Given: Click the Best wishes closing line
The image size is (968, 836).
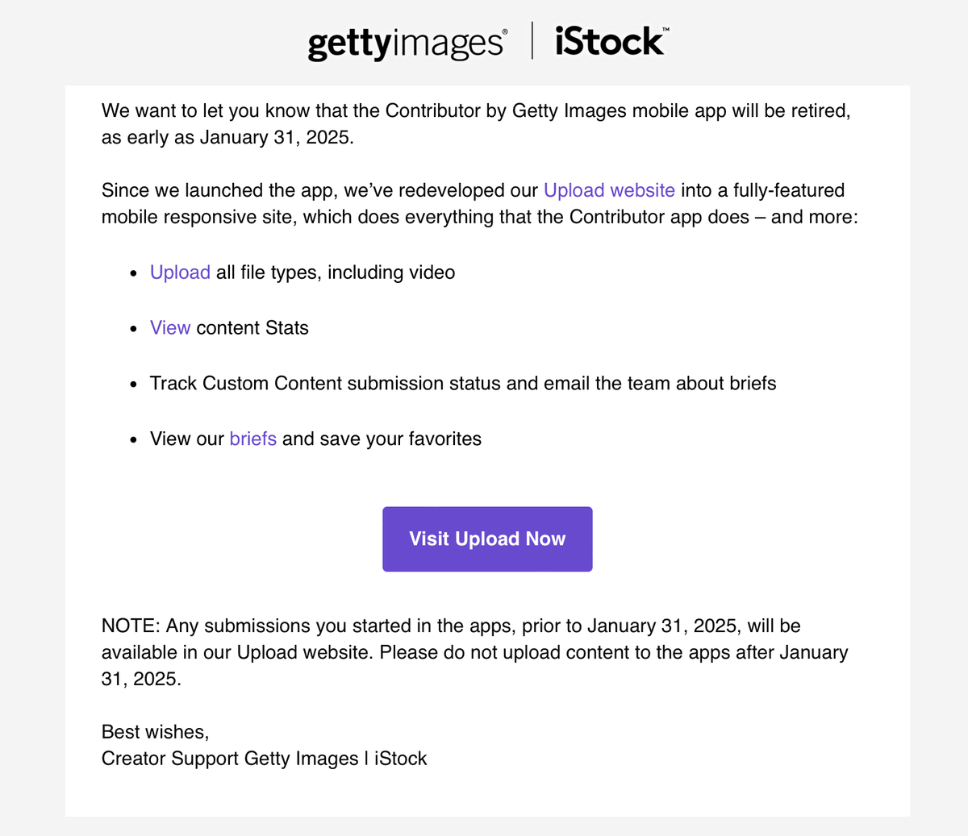Looking at the screenshot, I should point(154,732).
